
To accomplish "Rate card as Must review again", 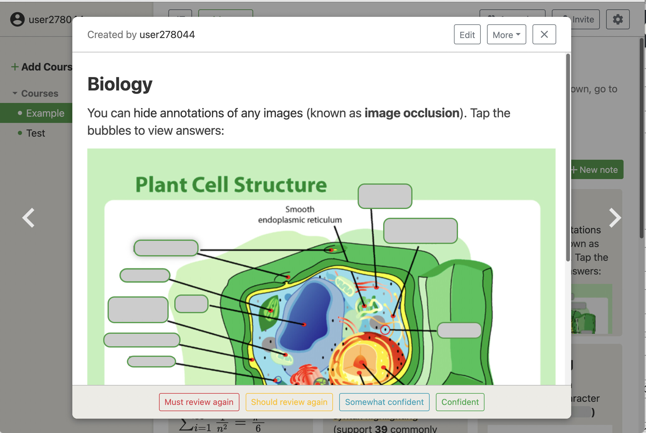I will pyautogui.click(x=199, y=402).
